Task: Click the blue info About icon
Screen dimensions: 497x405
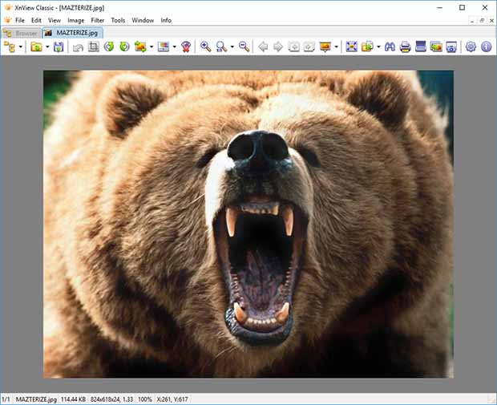Action: point(487,47)
